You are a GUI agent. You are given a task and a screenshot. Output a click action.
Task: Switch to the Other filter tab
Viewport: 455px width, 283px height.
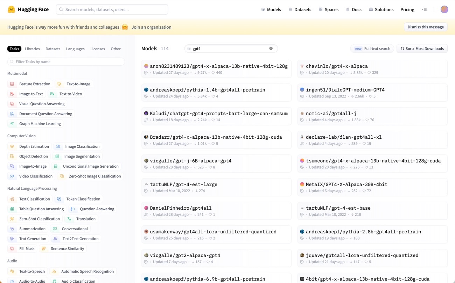(115, 49)
